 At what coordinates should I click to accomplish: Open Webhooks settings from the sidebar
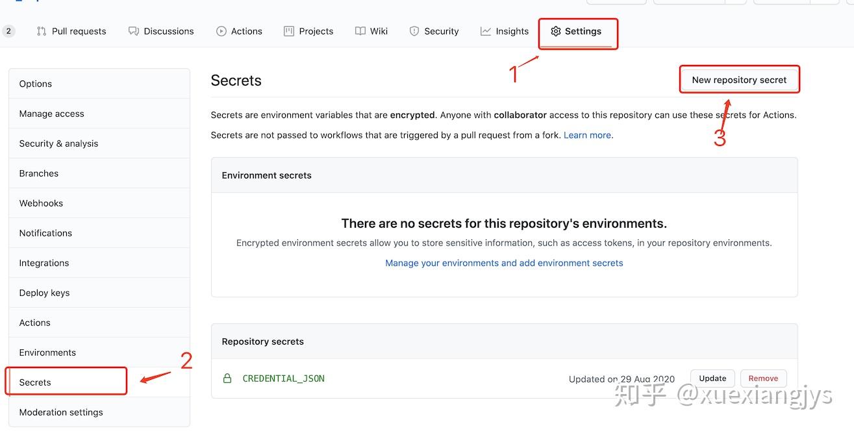(x=41, y=203)
